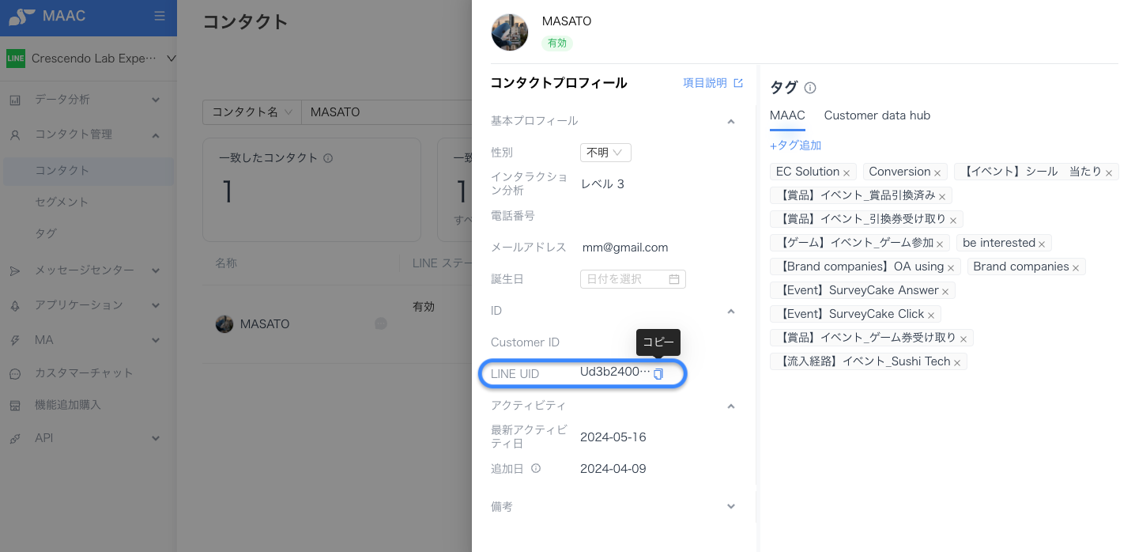The height and width of the screenshot is (552, 1135).
Task: Select the MAAC tags tab
Action: tap(786, 115)
